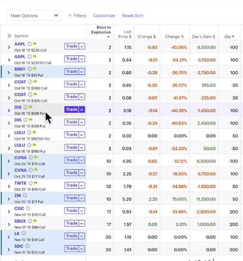Sort by Change % column header
This screenshot has width=243, height=261.
[x=174, y=37]
